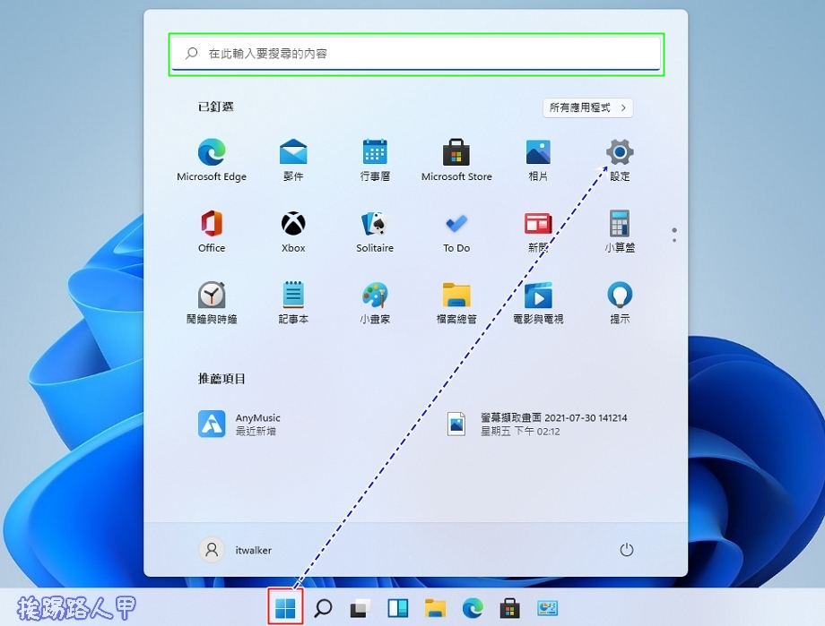Launch the Office app

212,231
